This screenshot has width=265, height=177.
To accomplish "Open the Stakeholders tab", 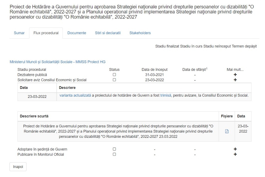I will (x=140, y=33).
